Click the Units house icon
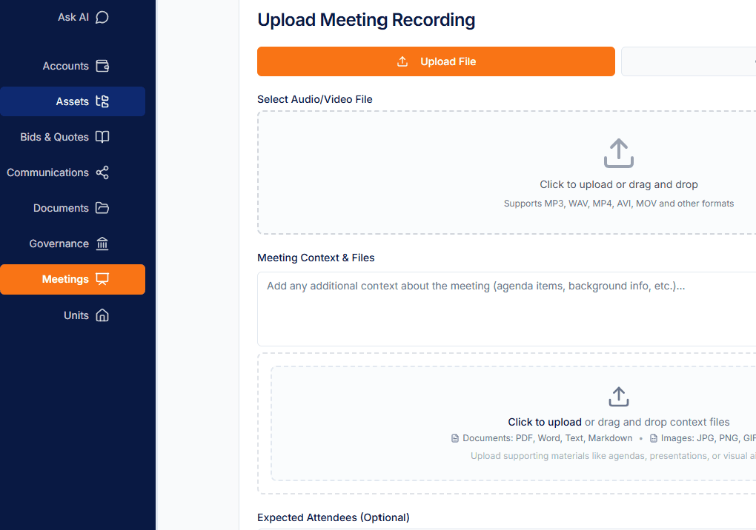 click(102, 315)
